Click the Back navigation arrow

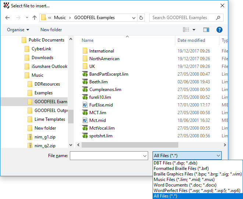pos(7,18)
